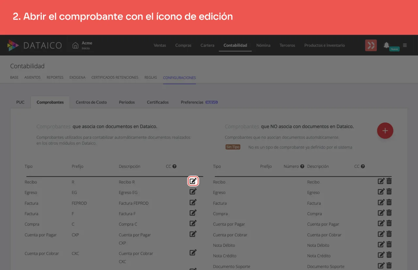Open the hamburger menu
The height and width of the screenshot is (270, 418).
(405, 45)
